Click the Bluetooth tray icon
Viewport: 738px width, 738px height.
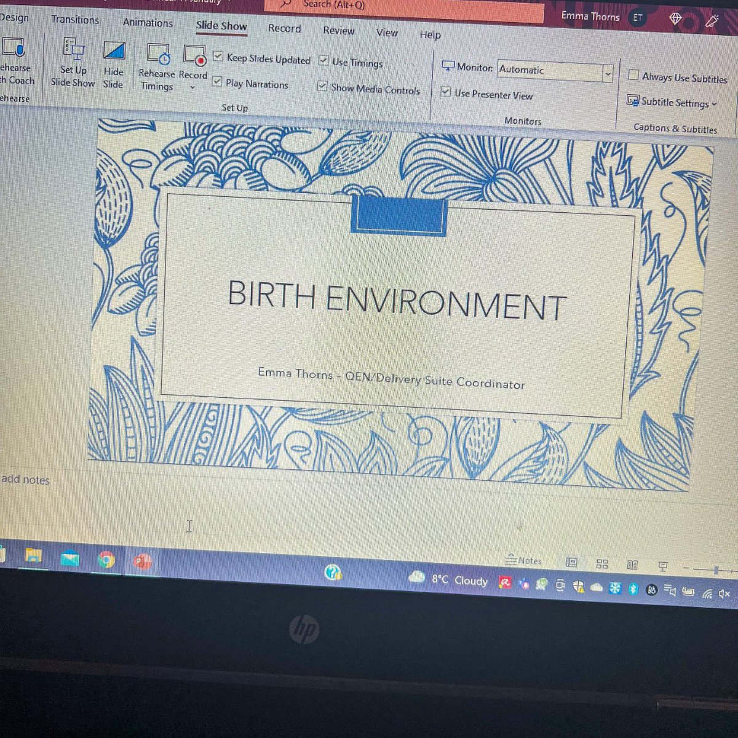[633, 589]
